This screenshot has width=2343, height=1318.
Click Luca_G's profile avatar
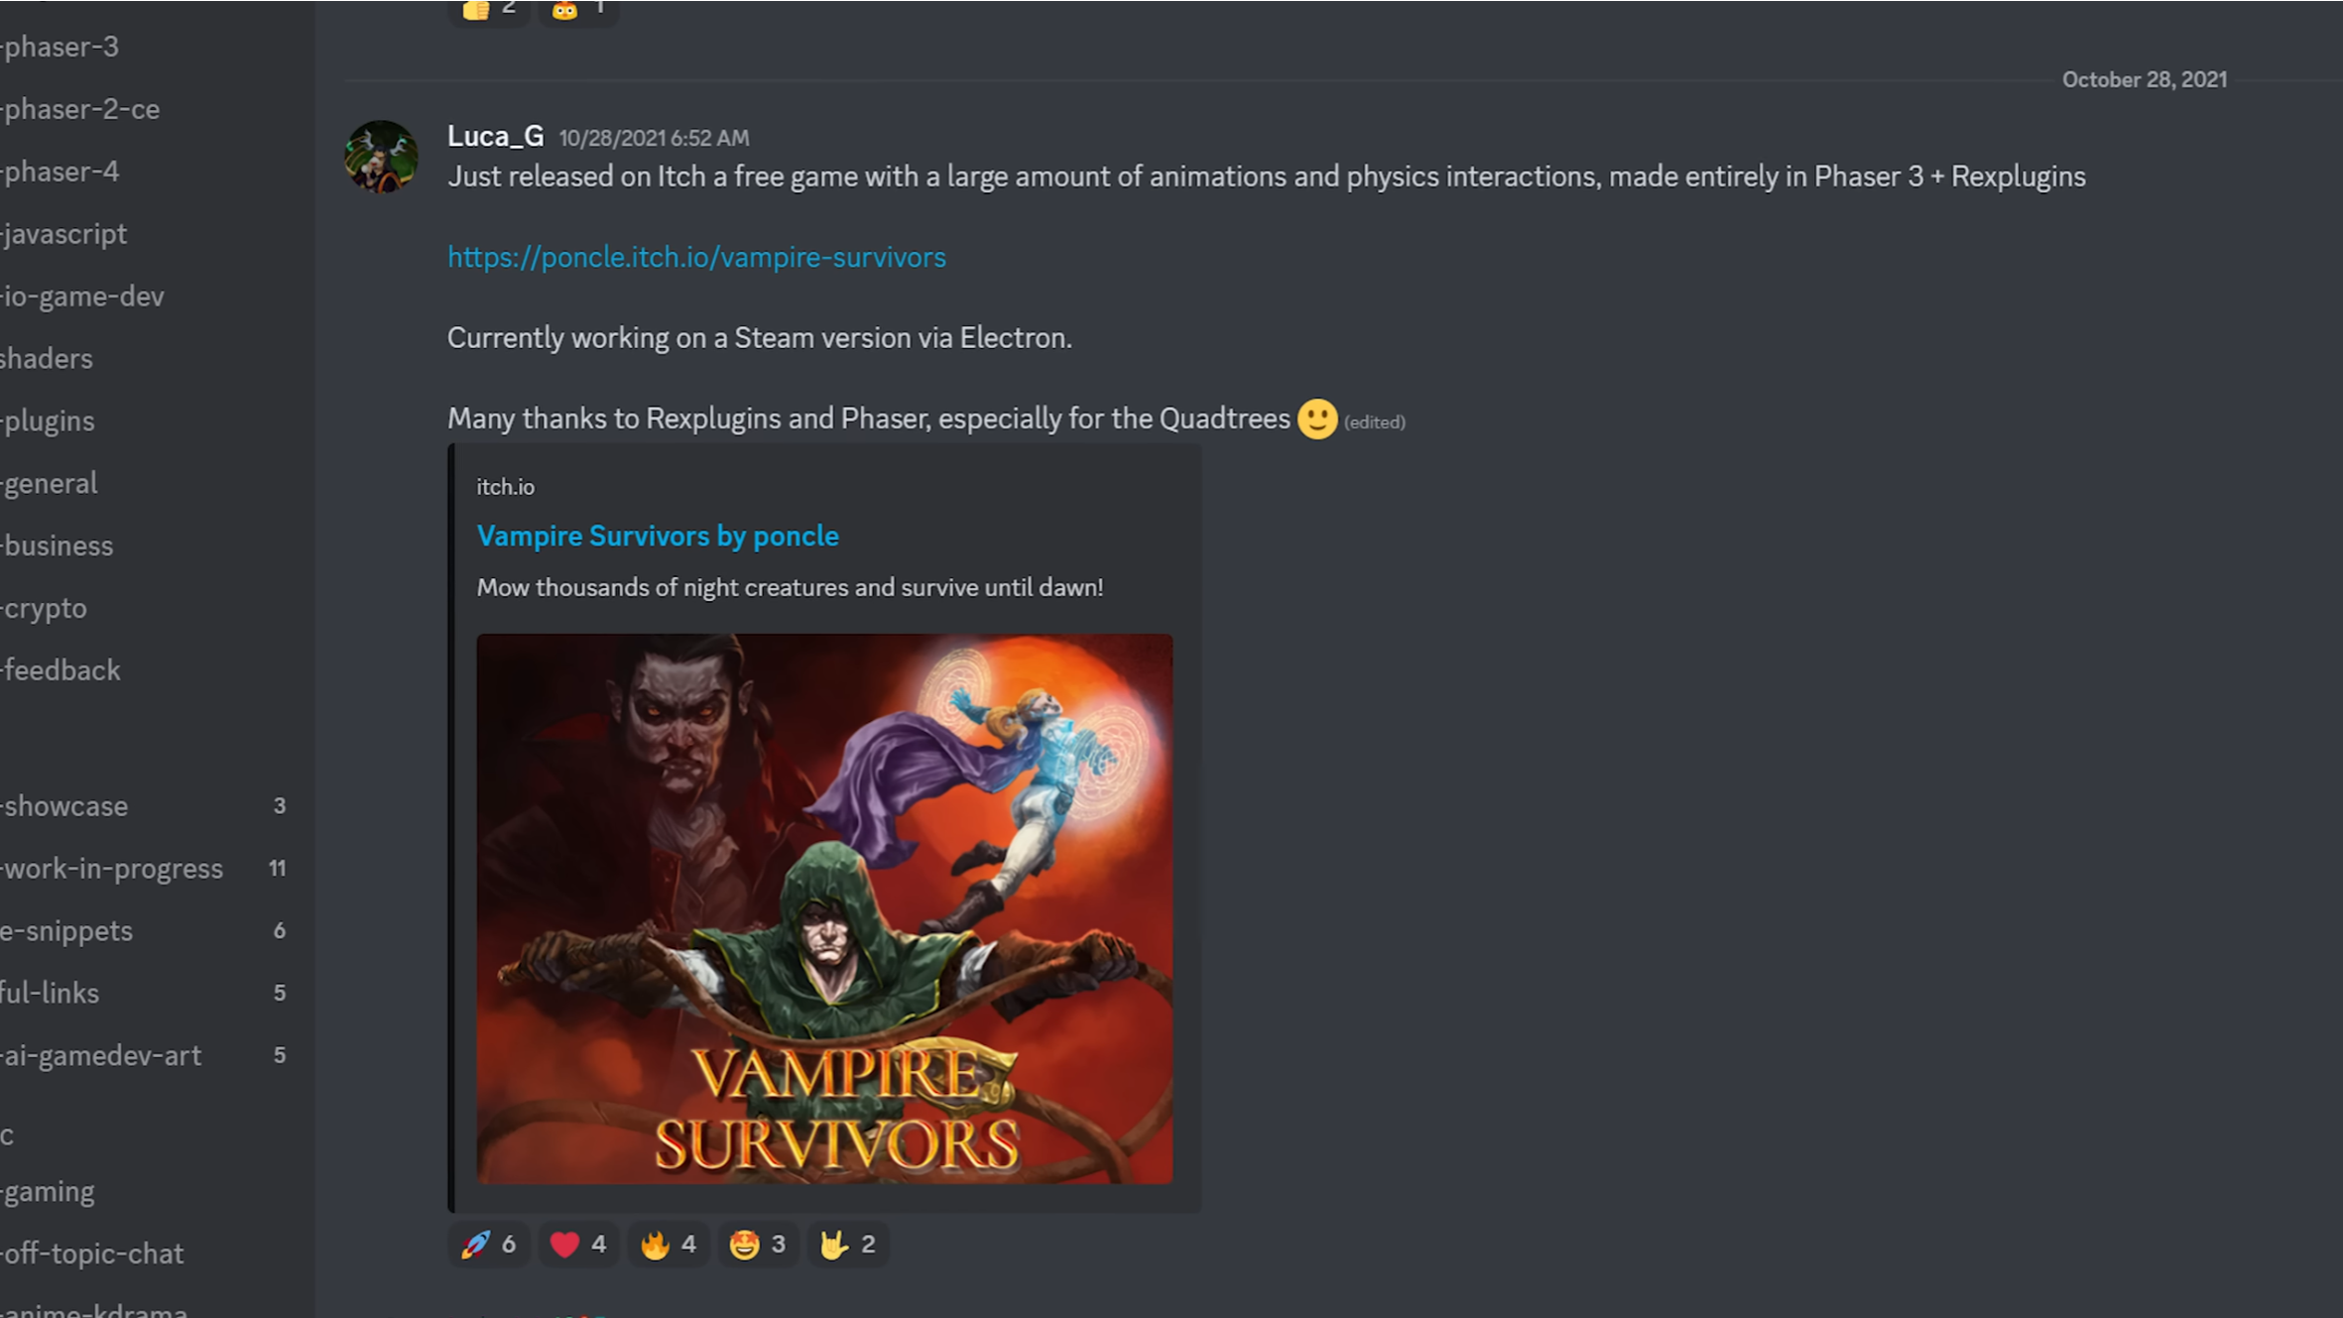coord(381,157)
